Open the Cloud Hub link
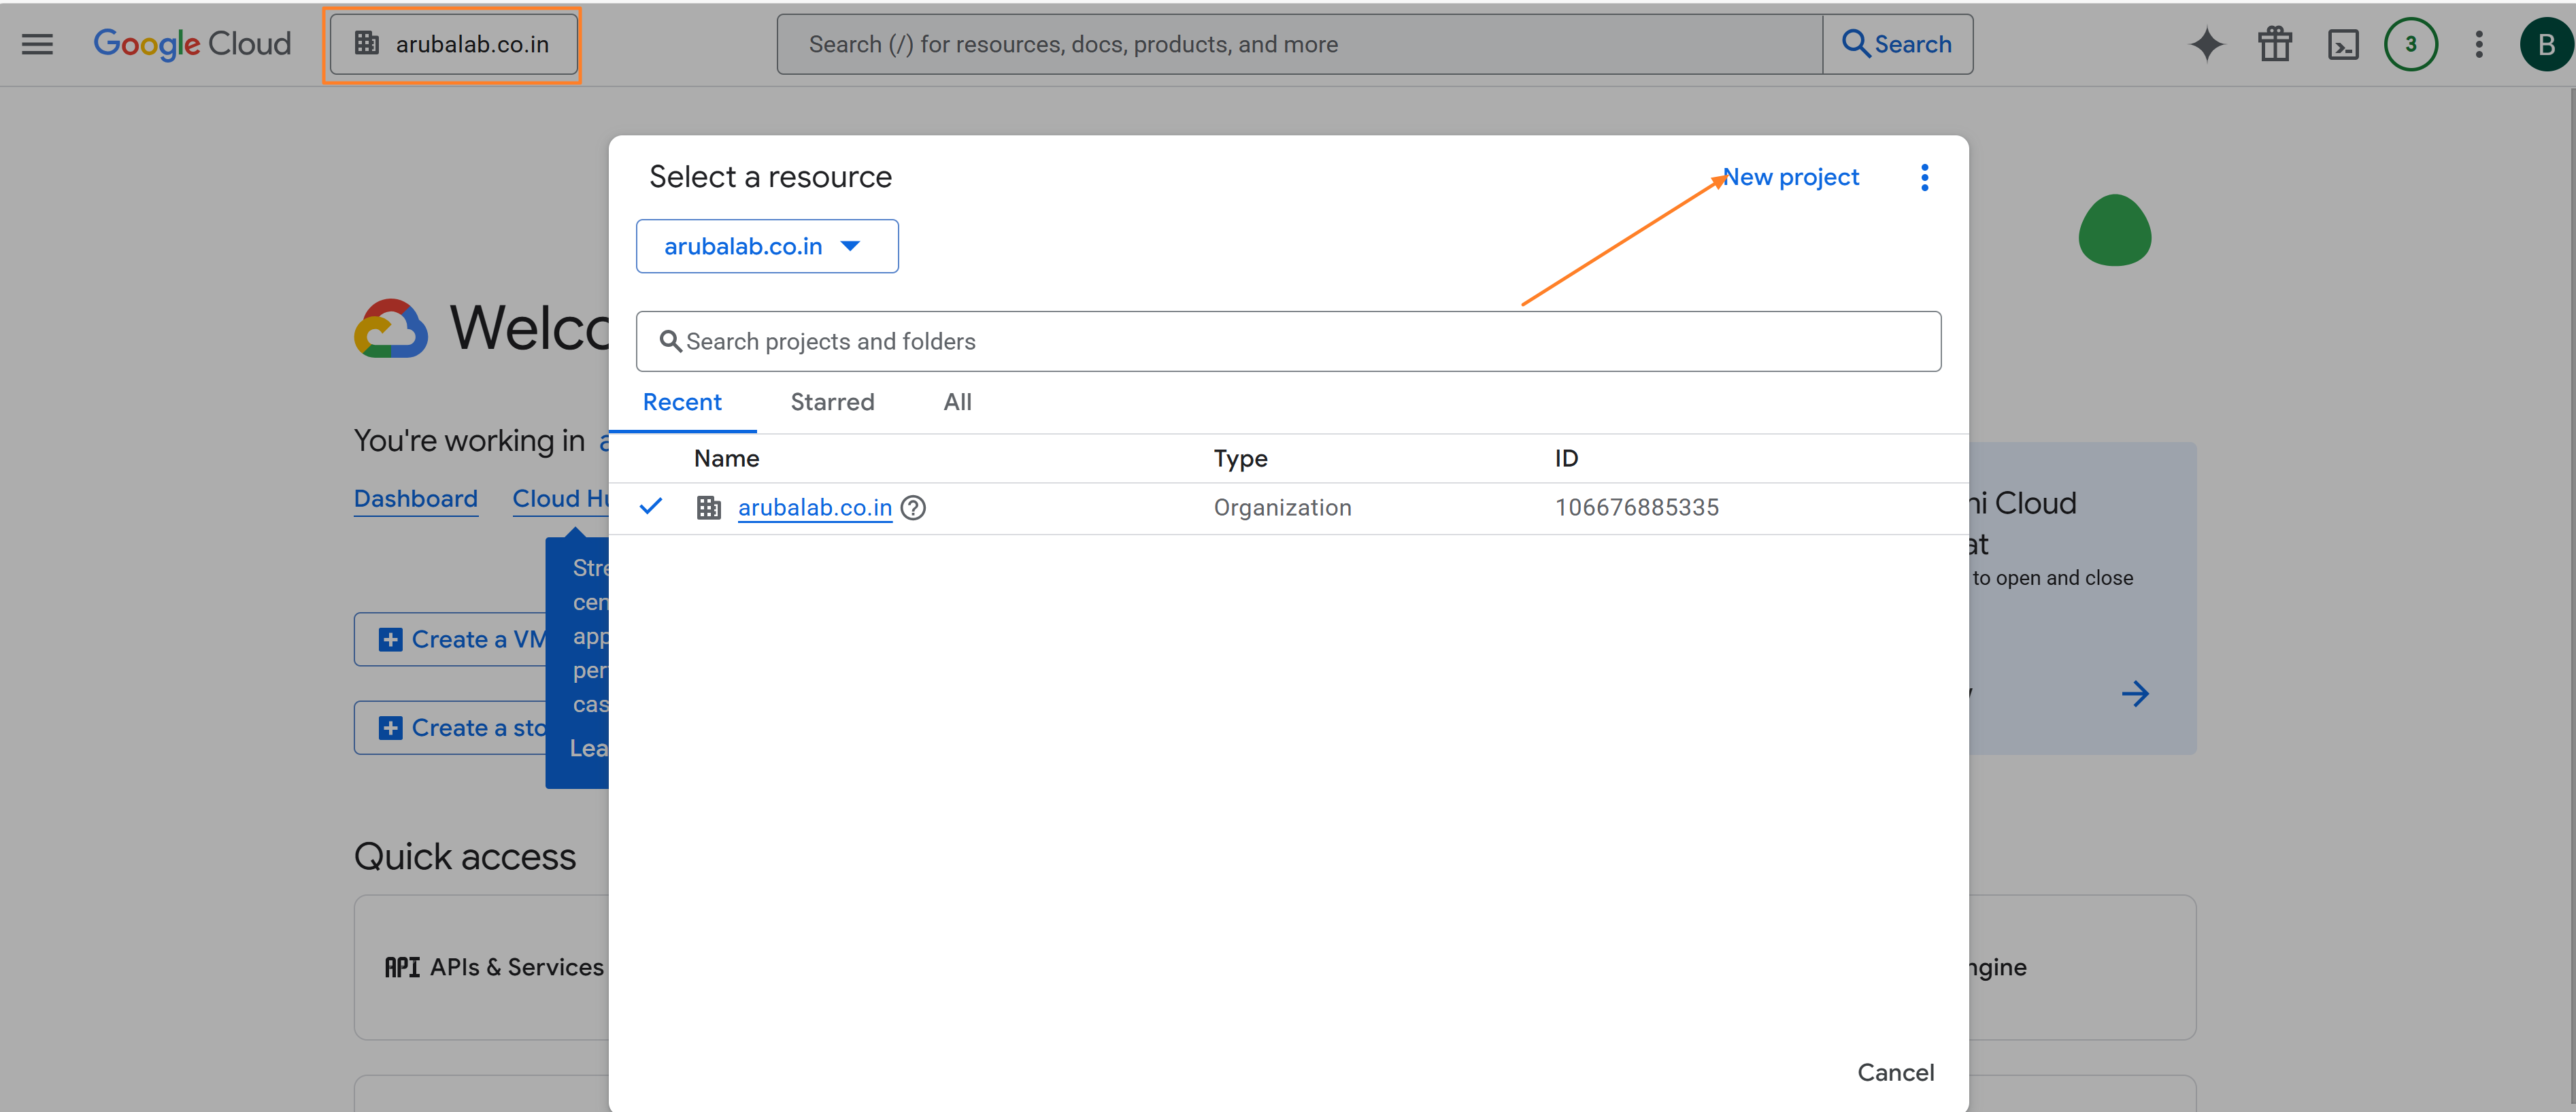Screen dimensions: 2576x1112 561,498
